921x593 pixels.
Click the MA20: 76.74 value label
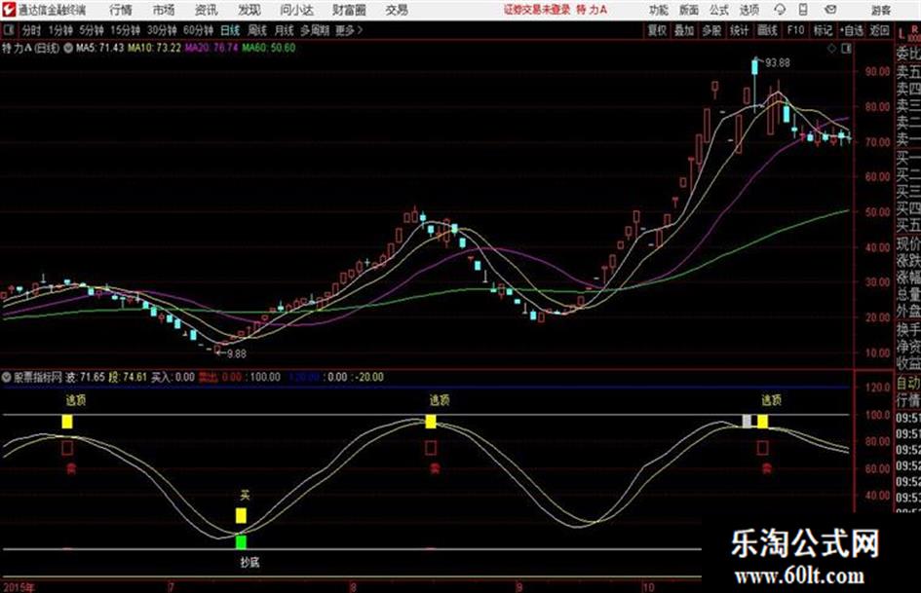pos(211,48)
